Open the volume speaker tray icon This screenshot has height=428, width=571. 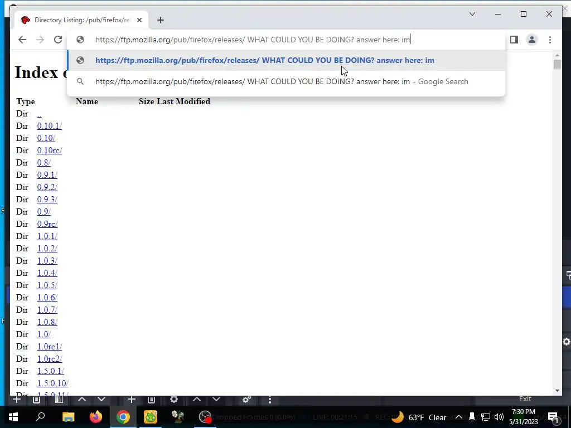point(499,417)
